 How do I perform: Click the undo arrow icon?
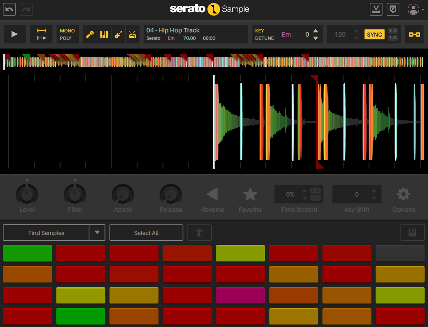(9, 9)
